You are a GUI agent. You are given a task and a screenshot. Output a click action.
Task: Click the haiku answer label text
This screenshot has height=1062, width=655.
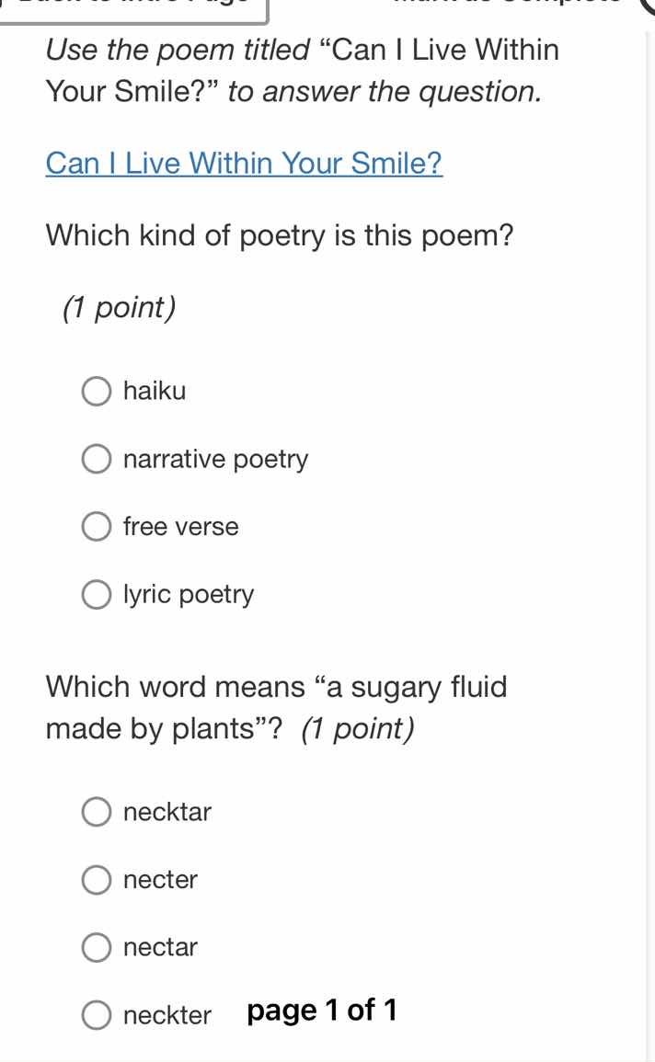(x=154, y=391)
